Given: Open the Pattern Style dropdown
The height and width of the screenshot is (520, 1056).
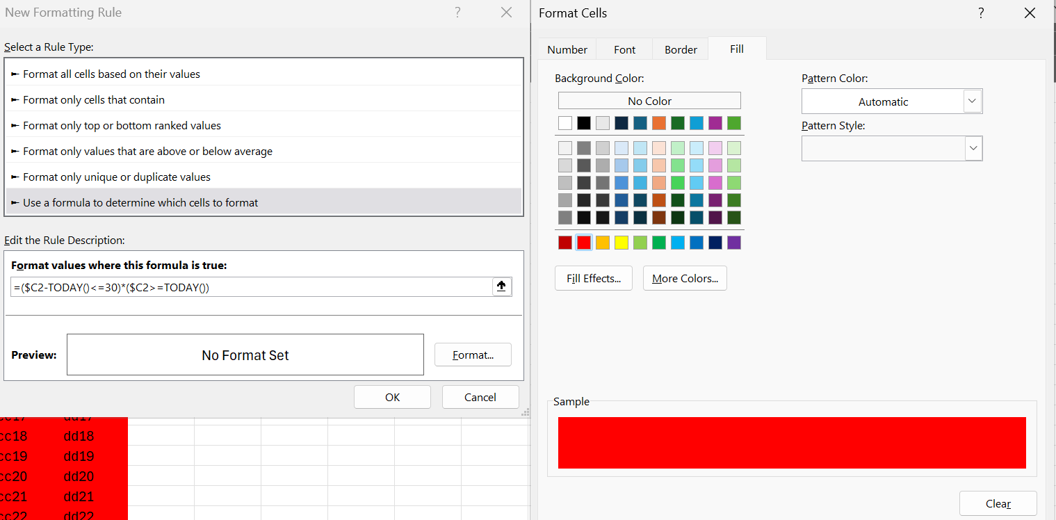Looking at the screenshot, I should [973, 148].
